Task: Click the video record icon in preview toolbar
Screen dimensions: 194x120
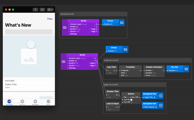Action: coord(42,9)
